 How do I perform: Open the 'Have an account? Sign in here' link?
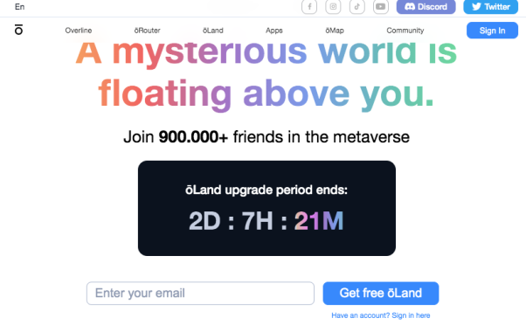[x=381, y=315]
